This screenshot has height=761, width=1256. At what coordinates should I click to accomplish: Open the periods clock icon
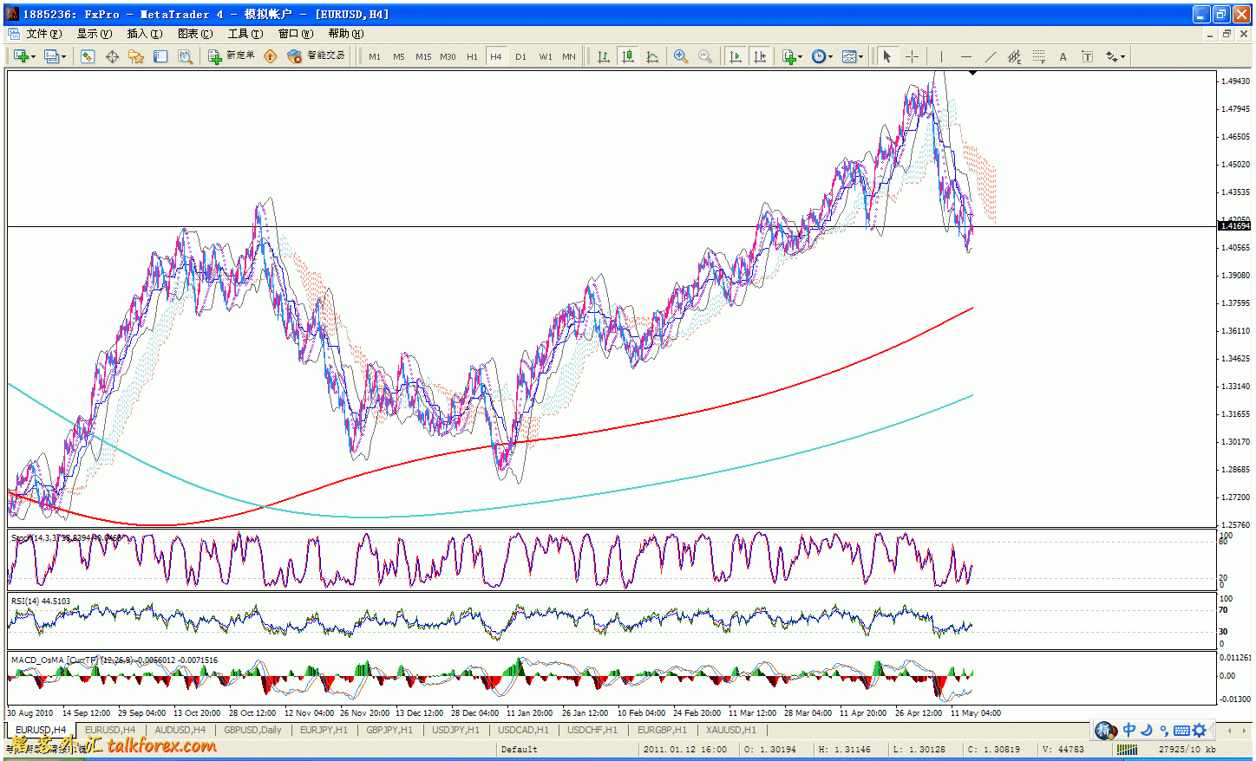coord(819,56)
